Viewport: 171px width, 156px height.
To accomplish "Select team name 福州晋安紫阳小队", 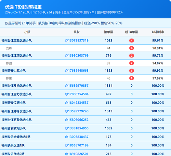I will pos(13,128).
